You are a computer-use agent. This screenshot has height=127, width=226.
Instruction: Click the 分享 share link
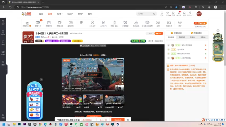[151, 41]
